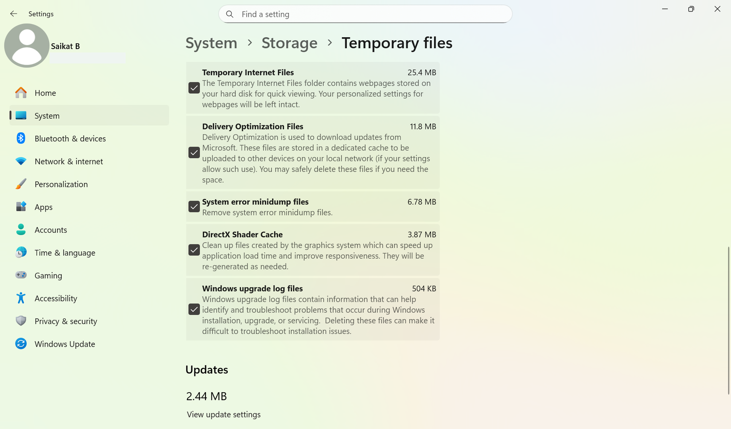Click the 2.44 MB updates size
The height and width of the screenshot is (429, 731).
point(206,396)
